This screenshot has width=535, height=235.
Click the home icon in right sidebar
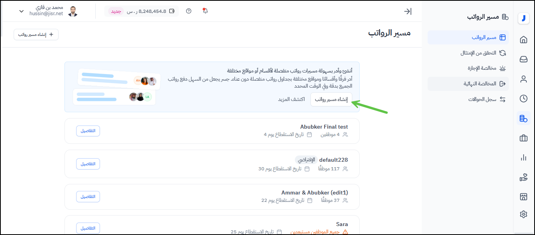point(523,40)
